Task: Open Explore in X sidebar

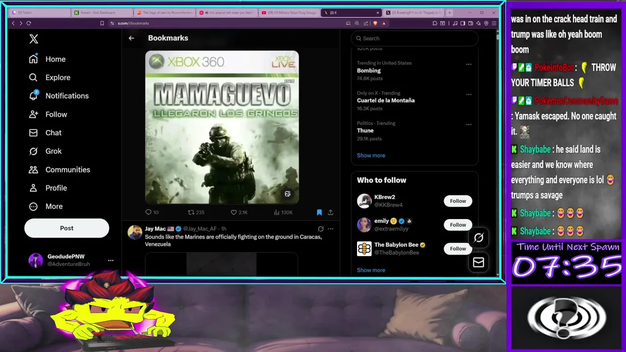Action: (49, 77)
